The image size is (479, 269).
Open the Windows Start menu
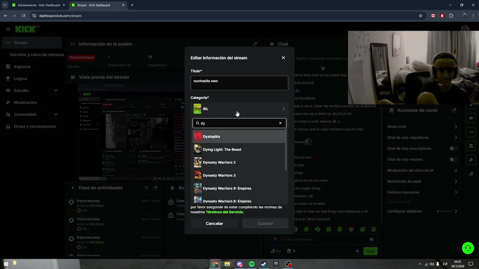[x=6, y=264]
